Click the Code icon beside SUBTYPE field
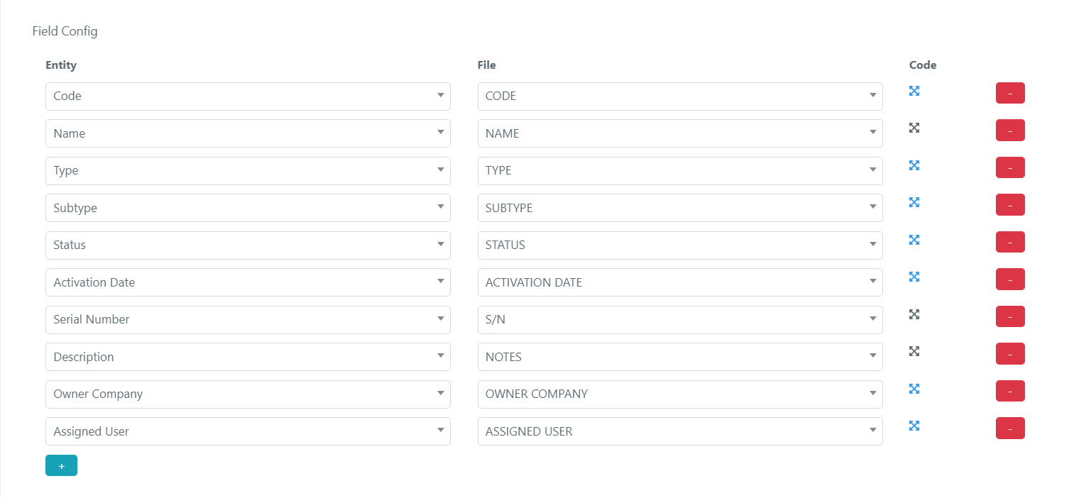 [x=914, y=202]
